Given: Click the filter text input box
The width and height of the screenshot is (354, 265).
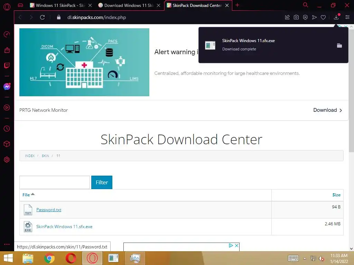Looking at the screenshot, I should point(55,182).
